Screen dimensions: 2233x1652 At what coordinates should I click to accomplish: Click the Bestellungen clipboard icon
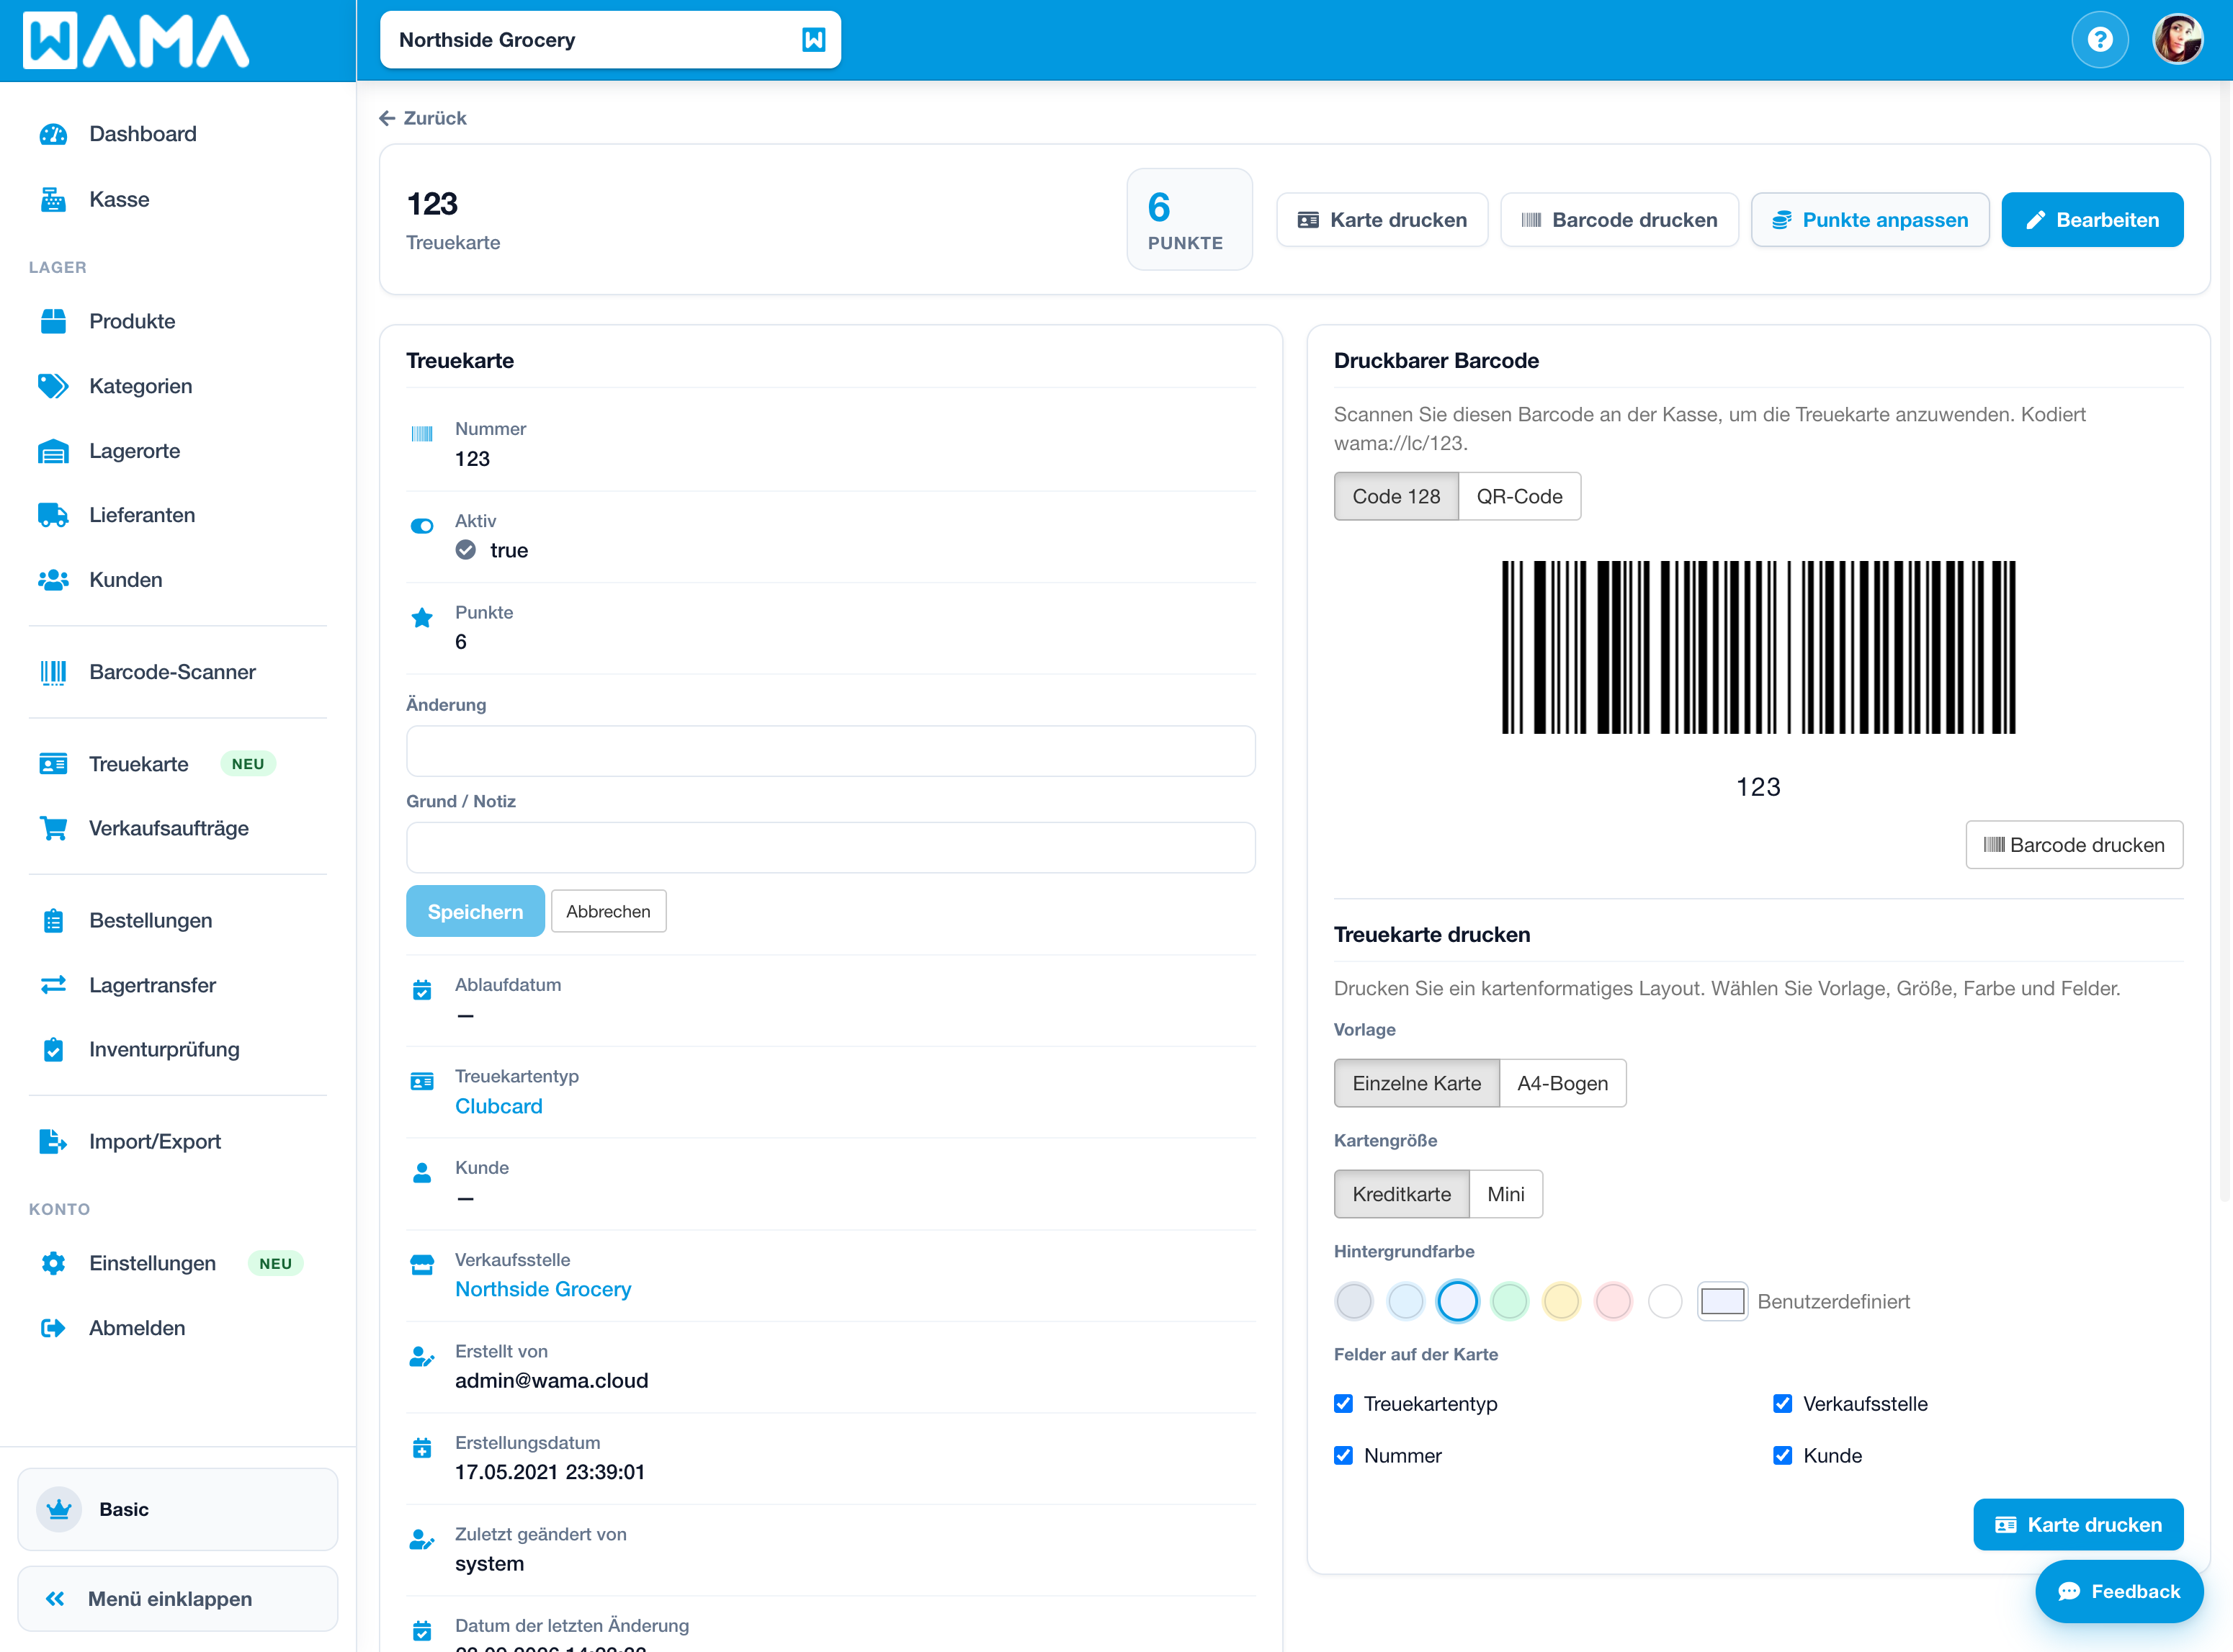pyautogui.click(x=53, y=921)
